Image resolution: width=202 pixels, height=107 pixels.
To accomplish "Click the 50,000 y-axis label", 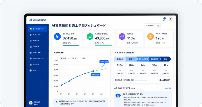I will [x=56, y=64].
